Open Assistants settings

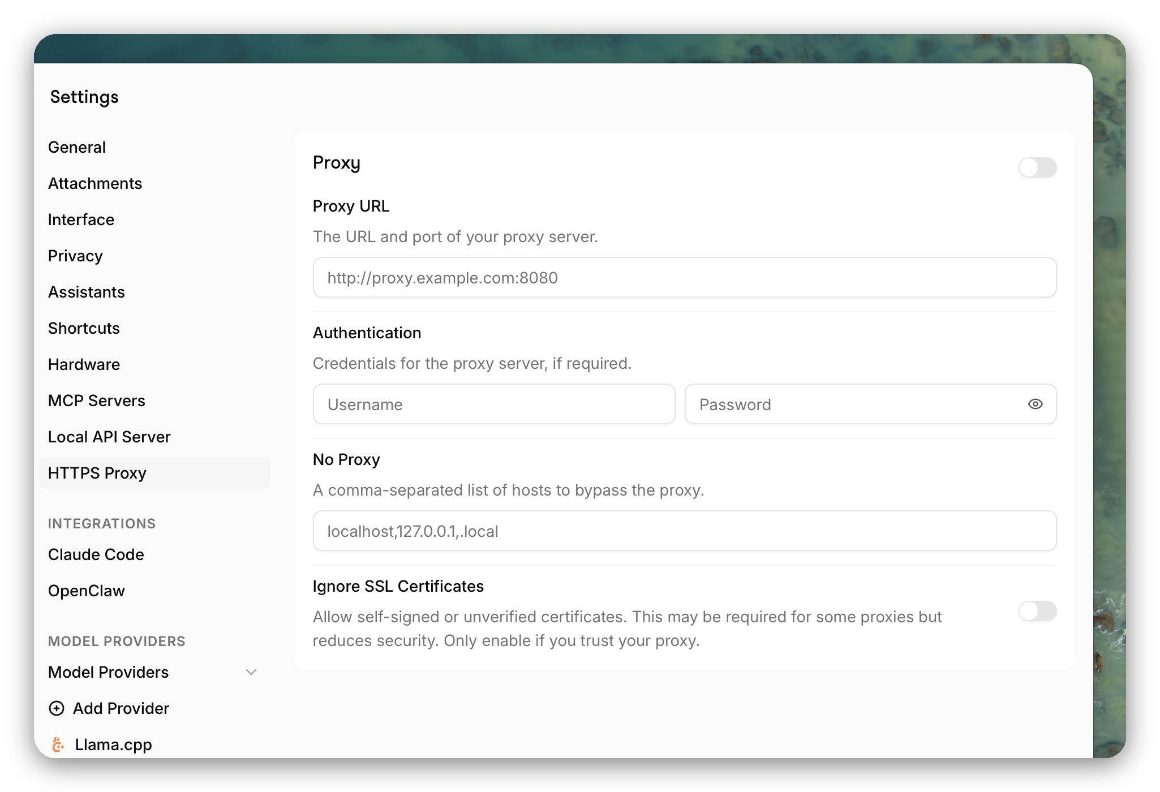click(86, 292)
